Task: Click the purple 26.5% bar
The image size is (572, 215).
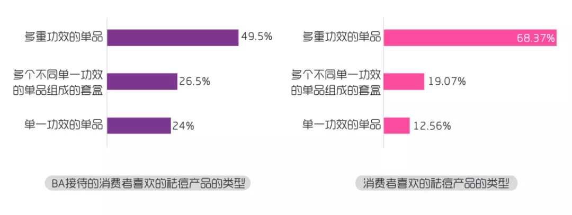Action: coord(142,82)
